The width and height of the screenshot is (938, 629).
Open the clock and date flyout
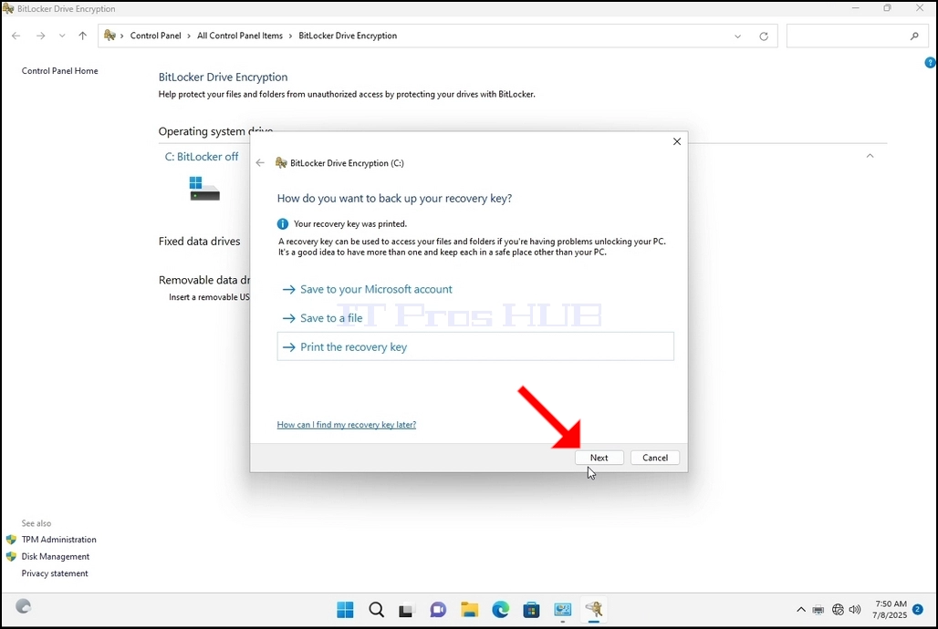click(891, 609)
